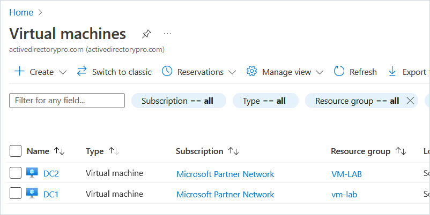Toggle the select-all checkbox in header
This screenshot has width=430, height=215.
pyautogui.click(x=16, y=151)
